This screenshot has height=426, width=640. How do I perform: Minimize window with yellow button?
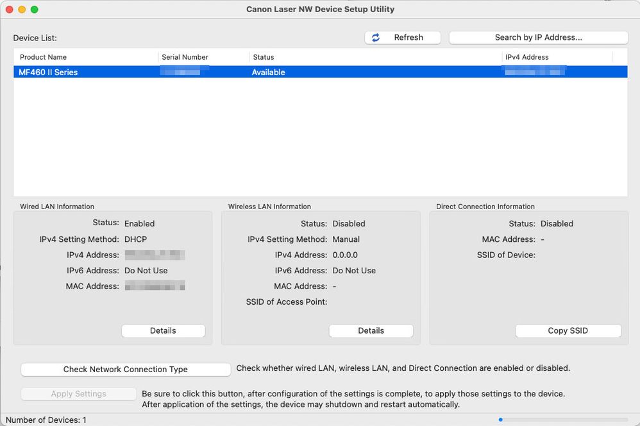pos(22,10)
